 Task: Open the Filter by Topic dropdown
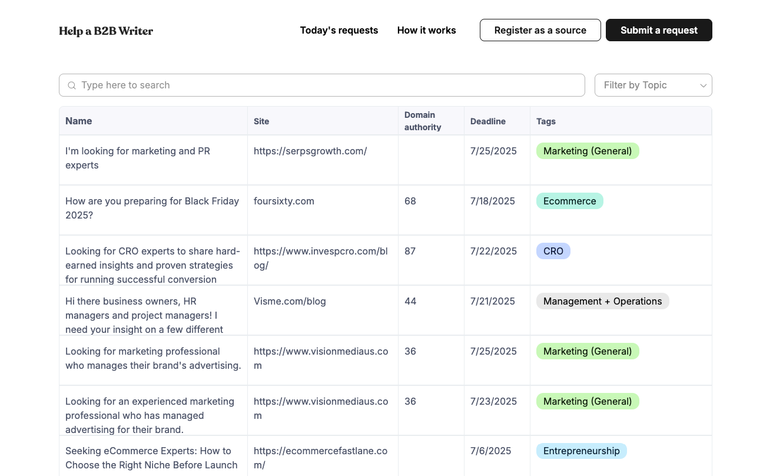653,85
